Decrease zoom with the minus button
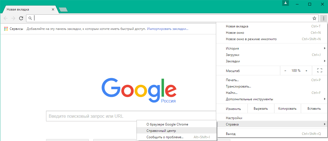 pos(285,71)
